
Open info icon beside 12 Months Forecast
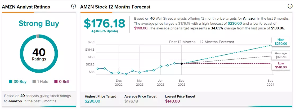click(x=290, y=6)
